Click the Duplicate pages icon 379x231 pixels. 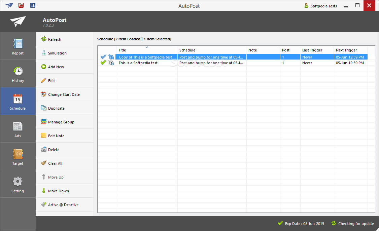click(43, 108)
